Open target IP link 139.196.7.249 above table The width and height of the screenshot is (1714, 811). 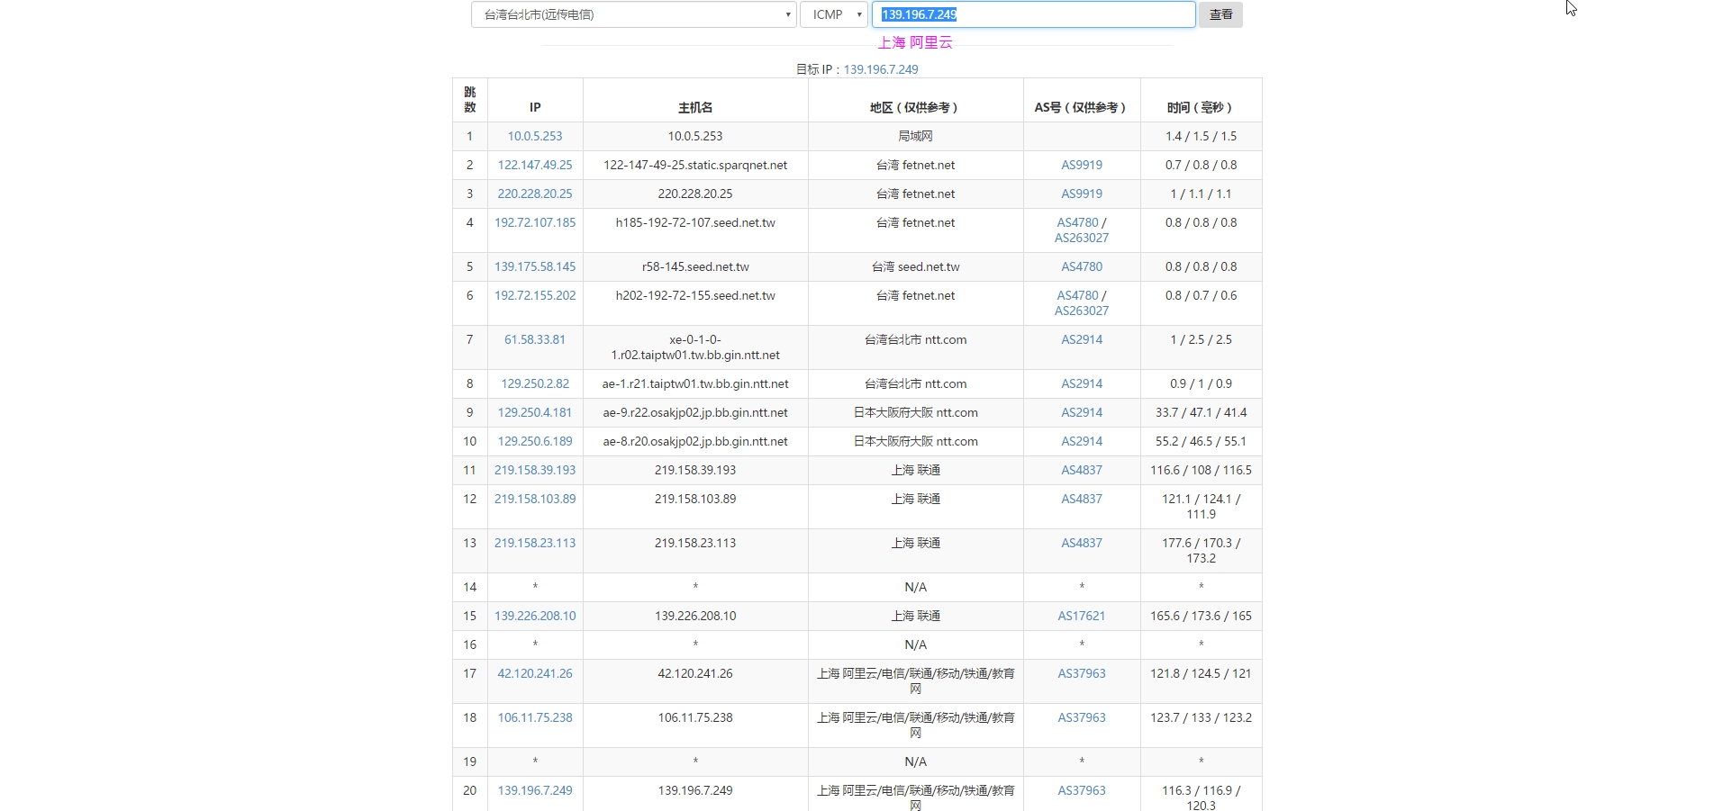[x=881, y=69]
